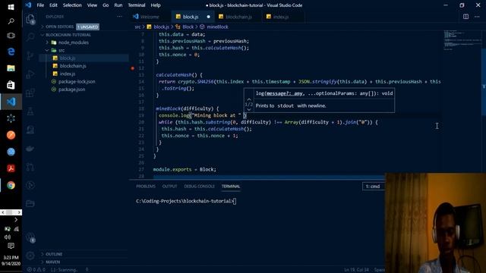Open the Explorer view in activity bar
This screenshot has height=273, width=486.
point(30,19)
